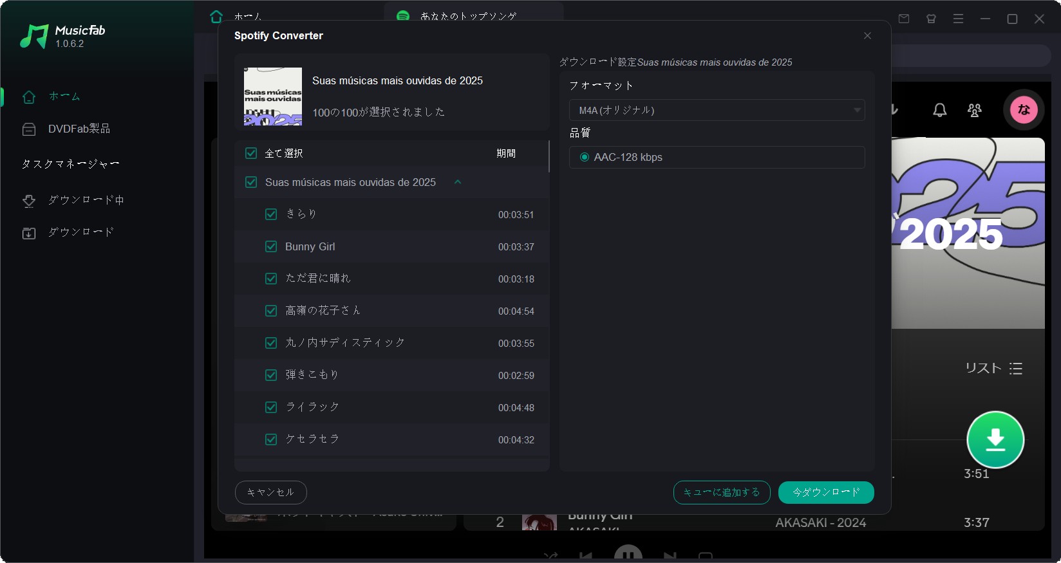1061x563 pixels.
Task: Click the タスクマネージャー sidebar heading
Action: coord(70,164)
